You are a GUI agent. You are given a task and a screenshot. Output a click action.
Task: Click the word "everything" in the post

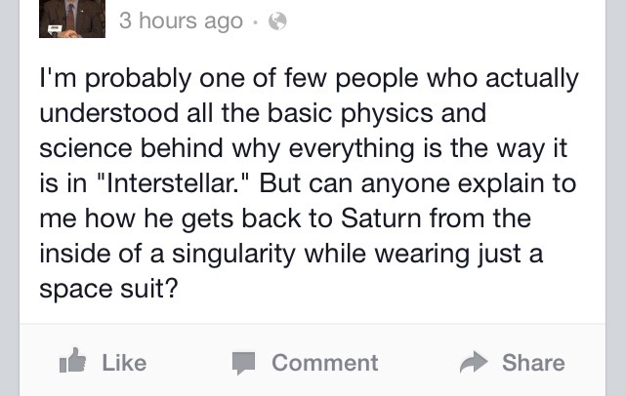[x=357, y=148]
